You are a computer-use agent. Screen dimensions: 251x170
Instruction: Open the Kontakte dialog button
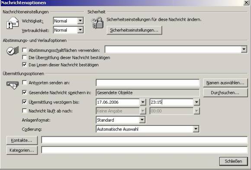pyautogui.click(x=22, y=141)
